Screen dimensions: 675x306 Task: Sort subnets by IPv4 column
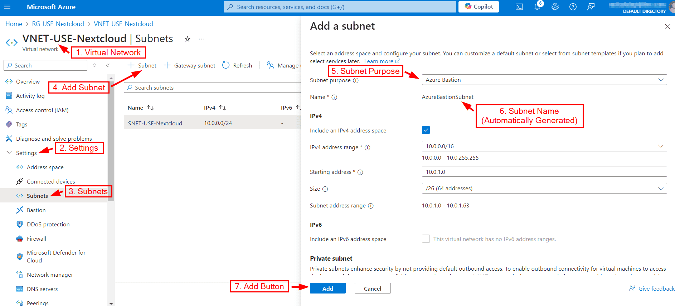pos(215,107)
